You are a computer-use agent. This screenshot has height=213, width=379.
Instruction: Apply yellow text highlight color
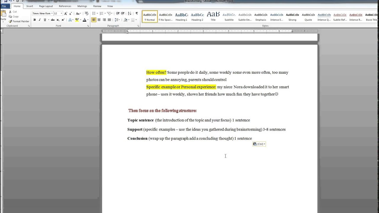(77, 20)
